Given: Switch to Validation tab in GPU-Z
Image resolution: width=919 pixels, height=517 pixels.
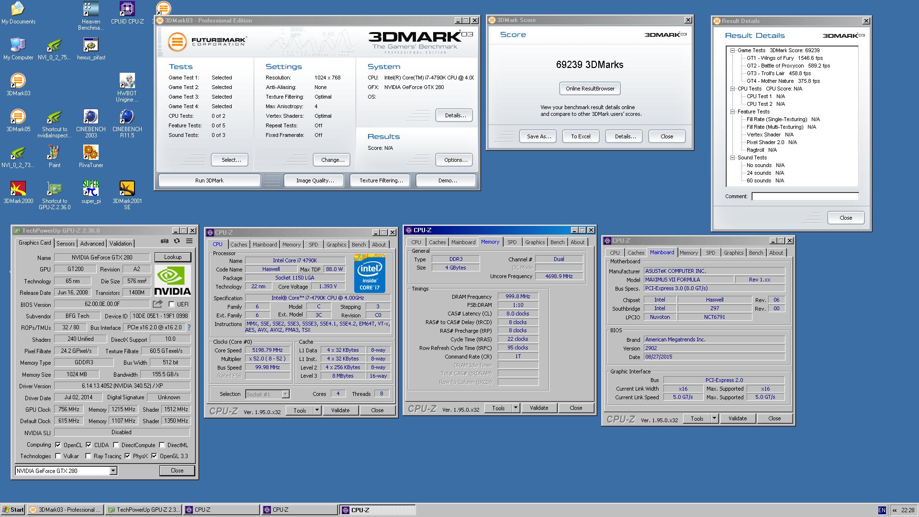Looking at the screenshot, I should click(x=121, y=244).
